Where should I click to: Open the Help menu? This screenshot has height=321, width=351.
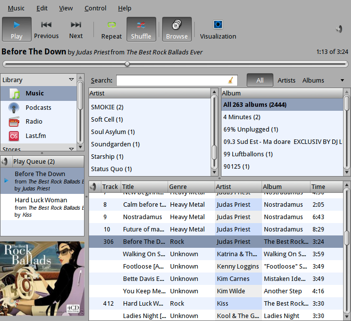125,8
